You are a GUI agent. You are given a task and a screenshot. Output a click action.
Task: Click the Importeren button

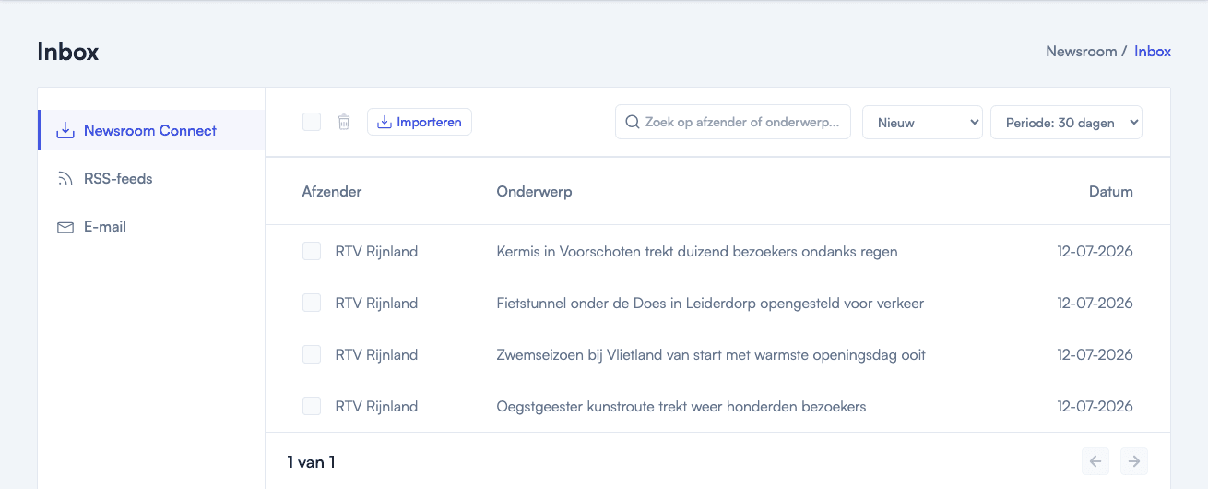tap(420, 122)
